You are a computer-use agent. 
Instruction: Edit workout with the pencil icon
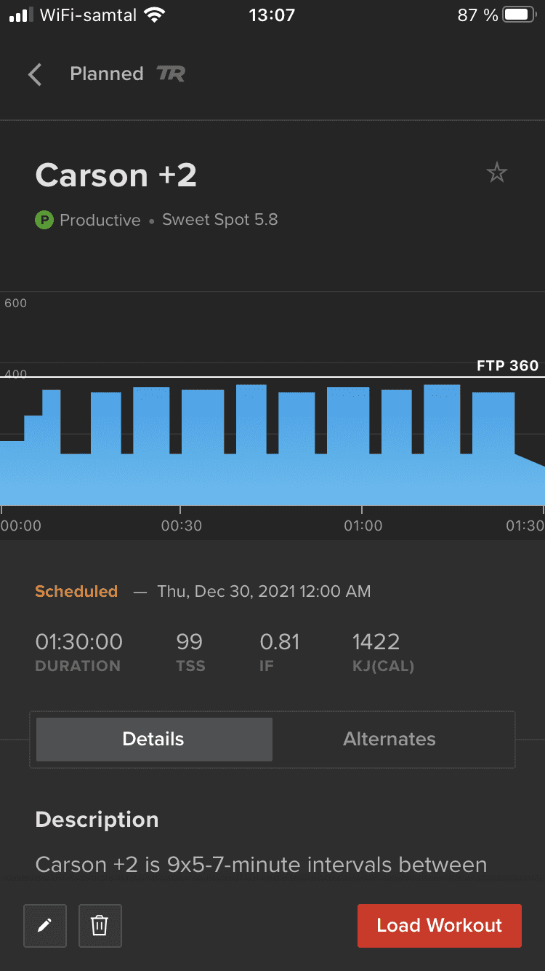45,926
